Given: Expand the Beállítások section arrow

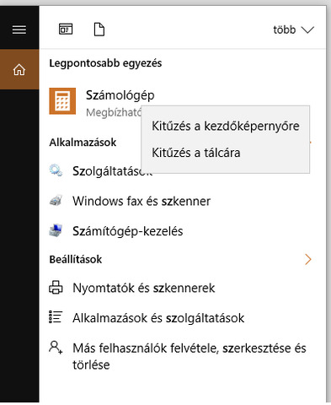Looking at the screenshot, I should point(308,259).
